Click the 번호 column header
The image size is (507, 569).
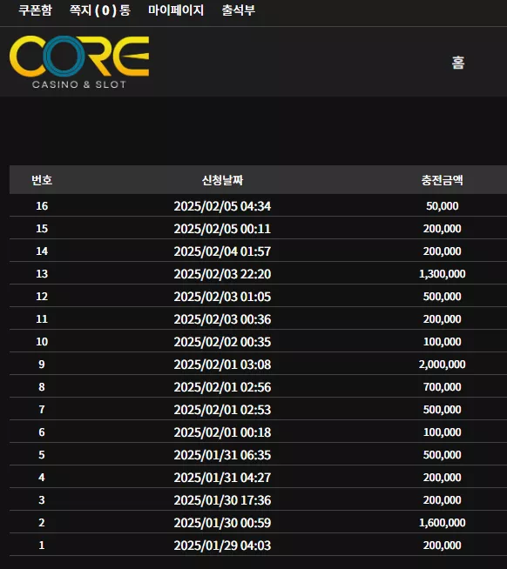tap(42, 180)
